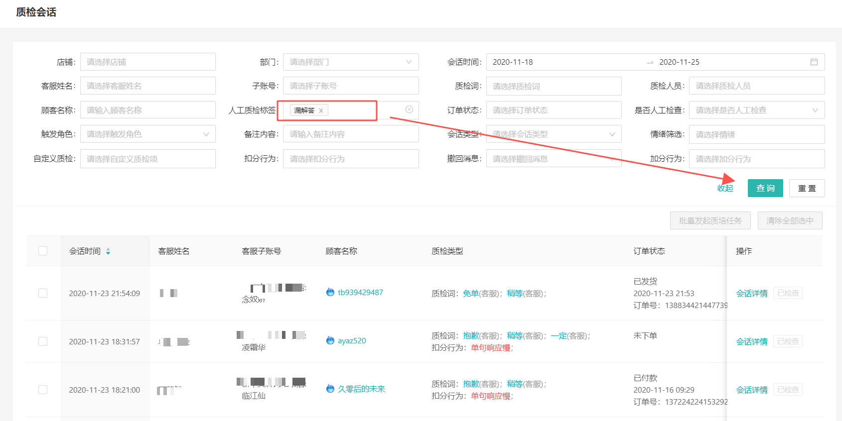This screenshot has height=421, width=842.
Task: Open the 是否人工检查 dropdown
Action: (757, 110)
